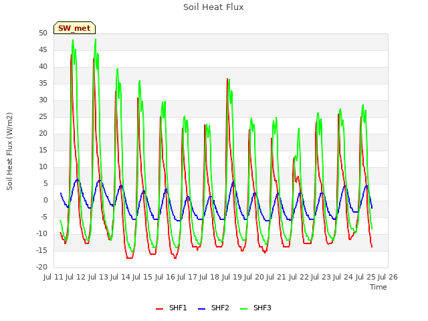Viewport: 428px width, 321px height.
Task: Click the y-axis label Soil Heat Flux (W/m2)
Action: 10,151
